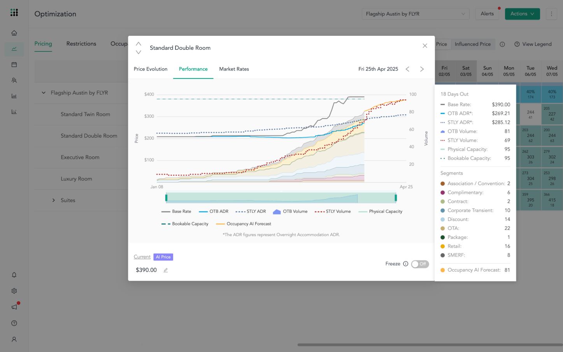
Task: Expand the Suites row
Action: [54, 200]
